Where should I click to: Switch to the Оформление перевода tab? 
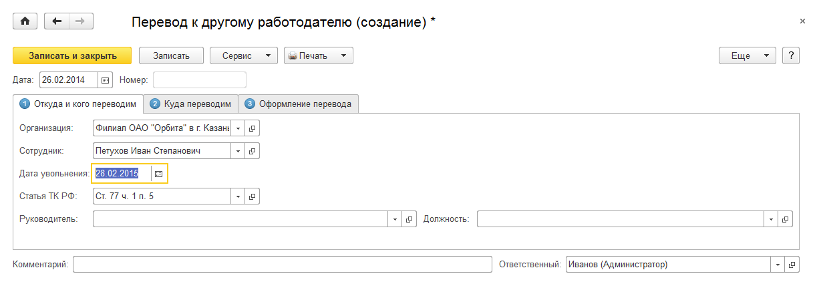(x=299, y=104)
